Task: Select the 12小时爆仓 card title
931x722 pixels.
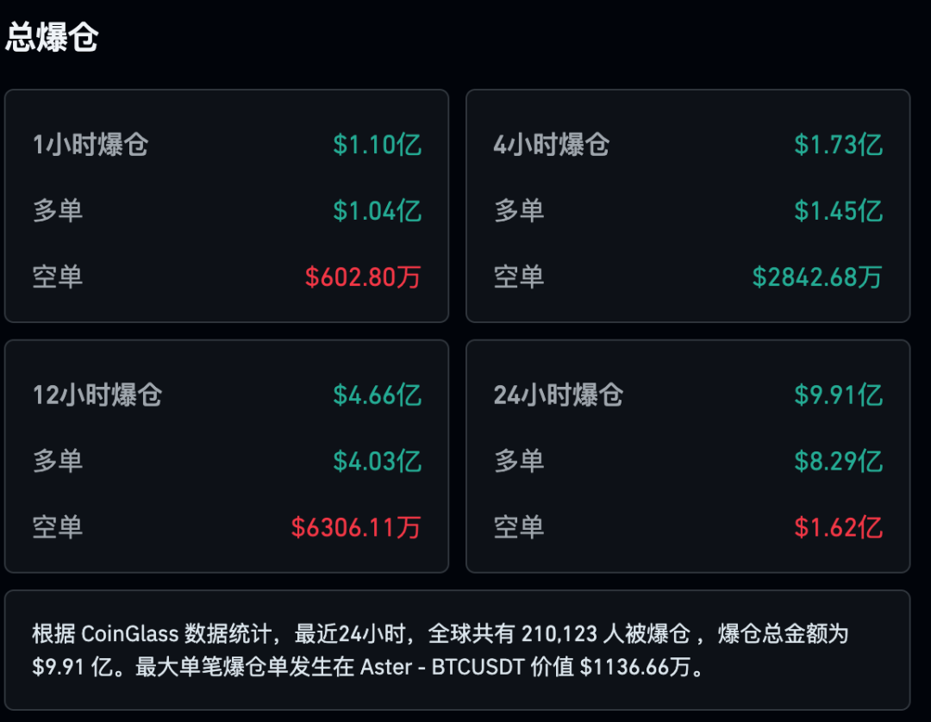Action: point(97,395)
